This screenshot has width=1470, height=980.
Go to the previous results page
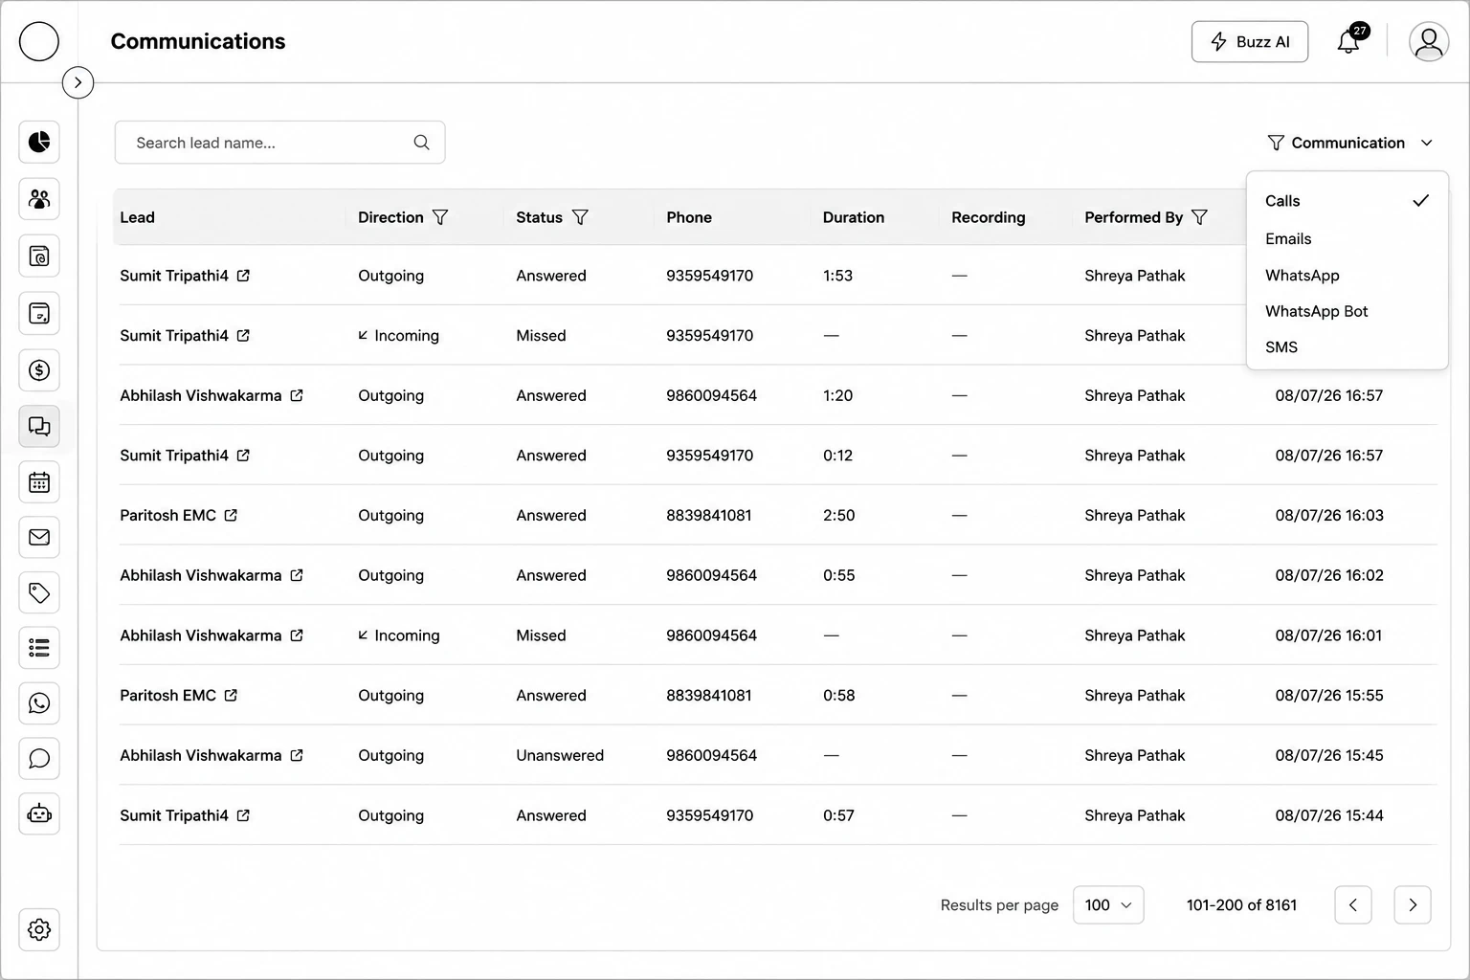pyautogui.click(x=1353, y=904)
